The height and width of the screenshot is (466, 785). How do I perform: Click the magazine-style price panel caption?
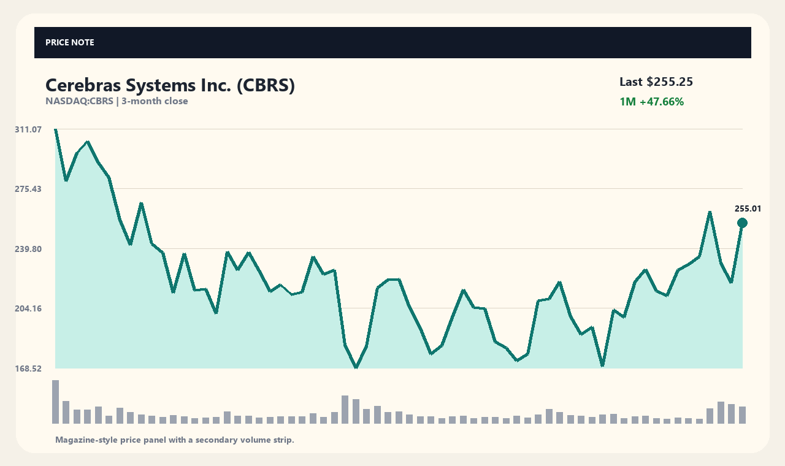[x=175, y=440]
